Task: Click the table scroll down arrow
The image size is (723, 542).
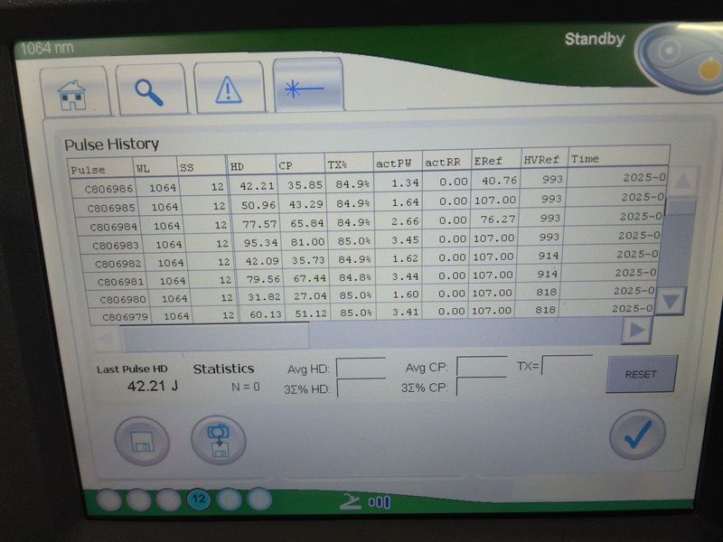Action: click(x=671, y=301)
